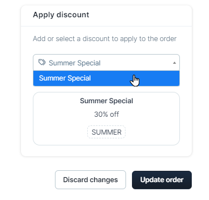The image size is (209, 200).
Task: Click empty area right of Apply discount title
Action: point(140,15)
